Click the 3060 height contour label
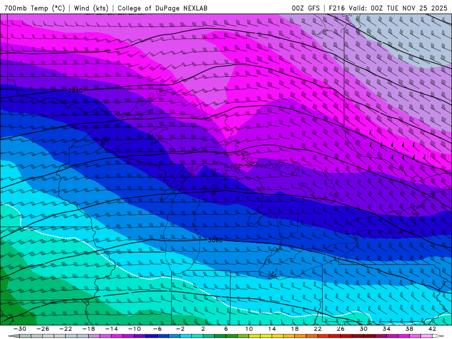452x339 pixels. (215, 240)
